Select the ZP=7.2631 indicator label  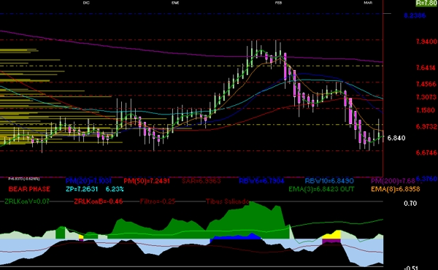click(82, 189)
